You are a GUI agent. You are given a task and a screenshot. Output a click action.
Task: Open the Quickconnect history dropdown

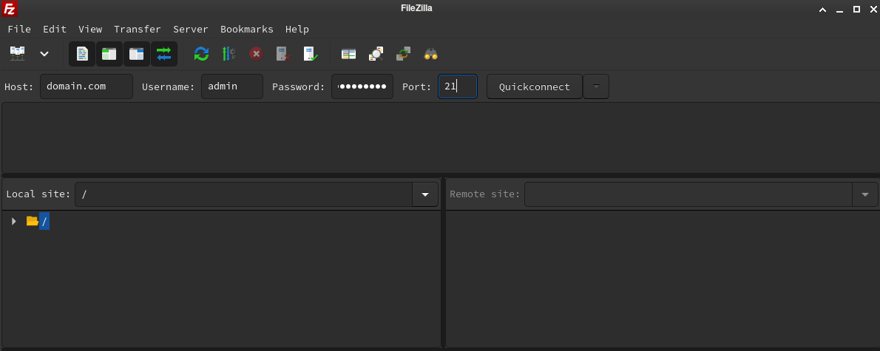tap(596, 86)
